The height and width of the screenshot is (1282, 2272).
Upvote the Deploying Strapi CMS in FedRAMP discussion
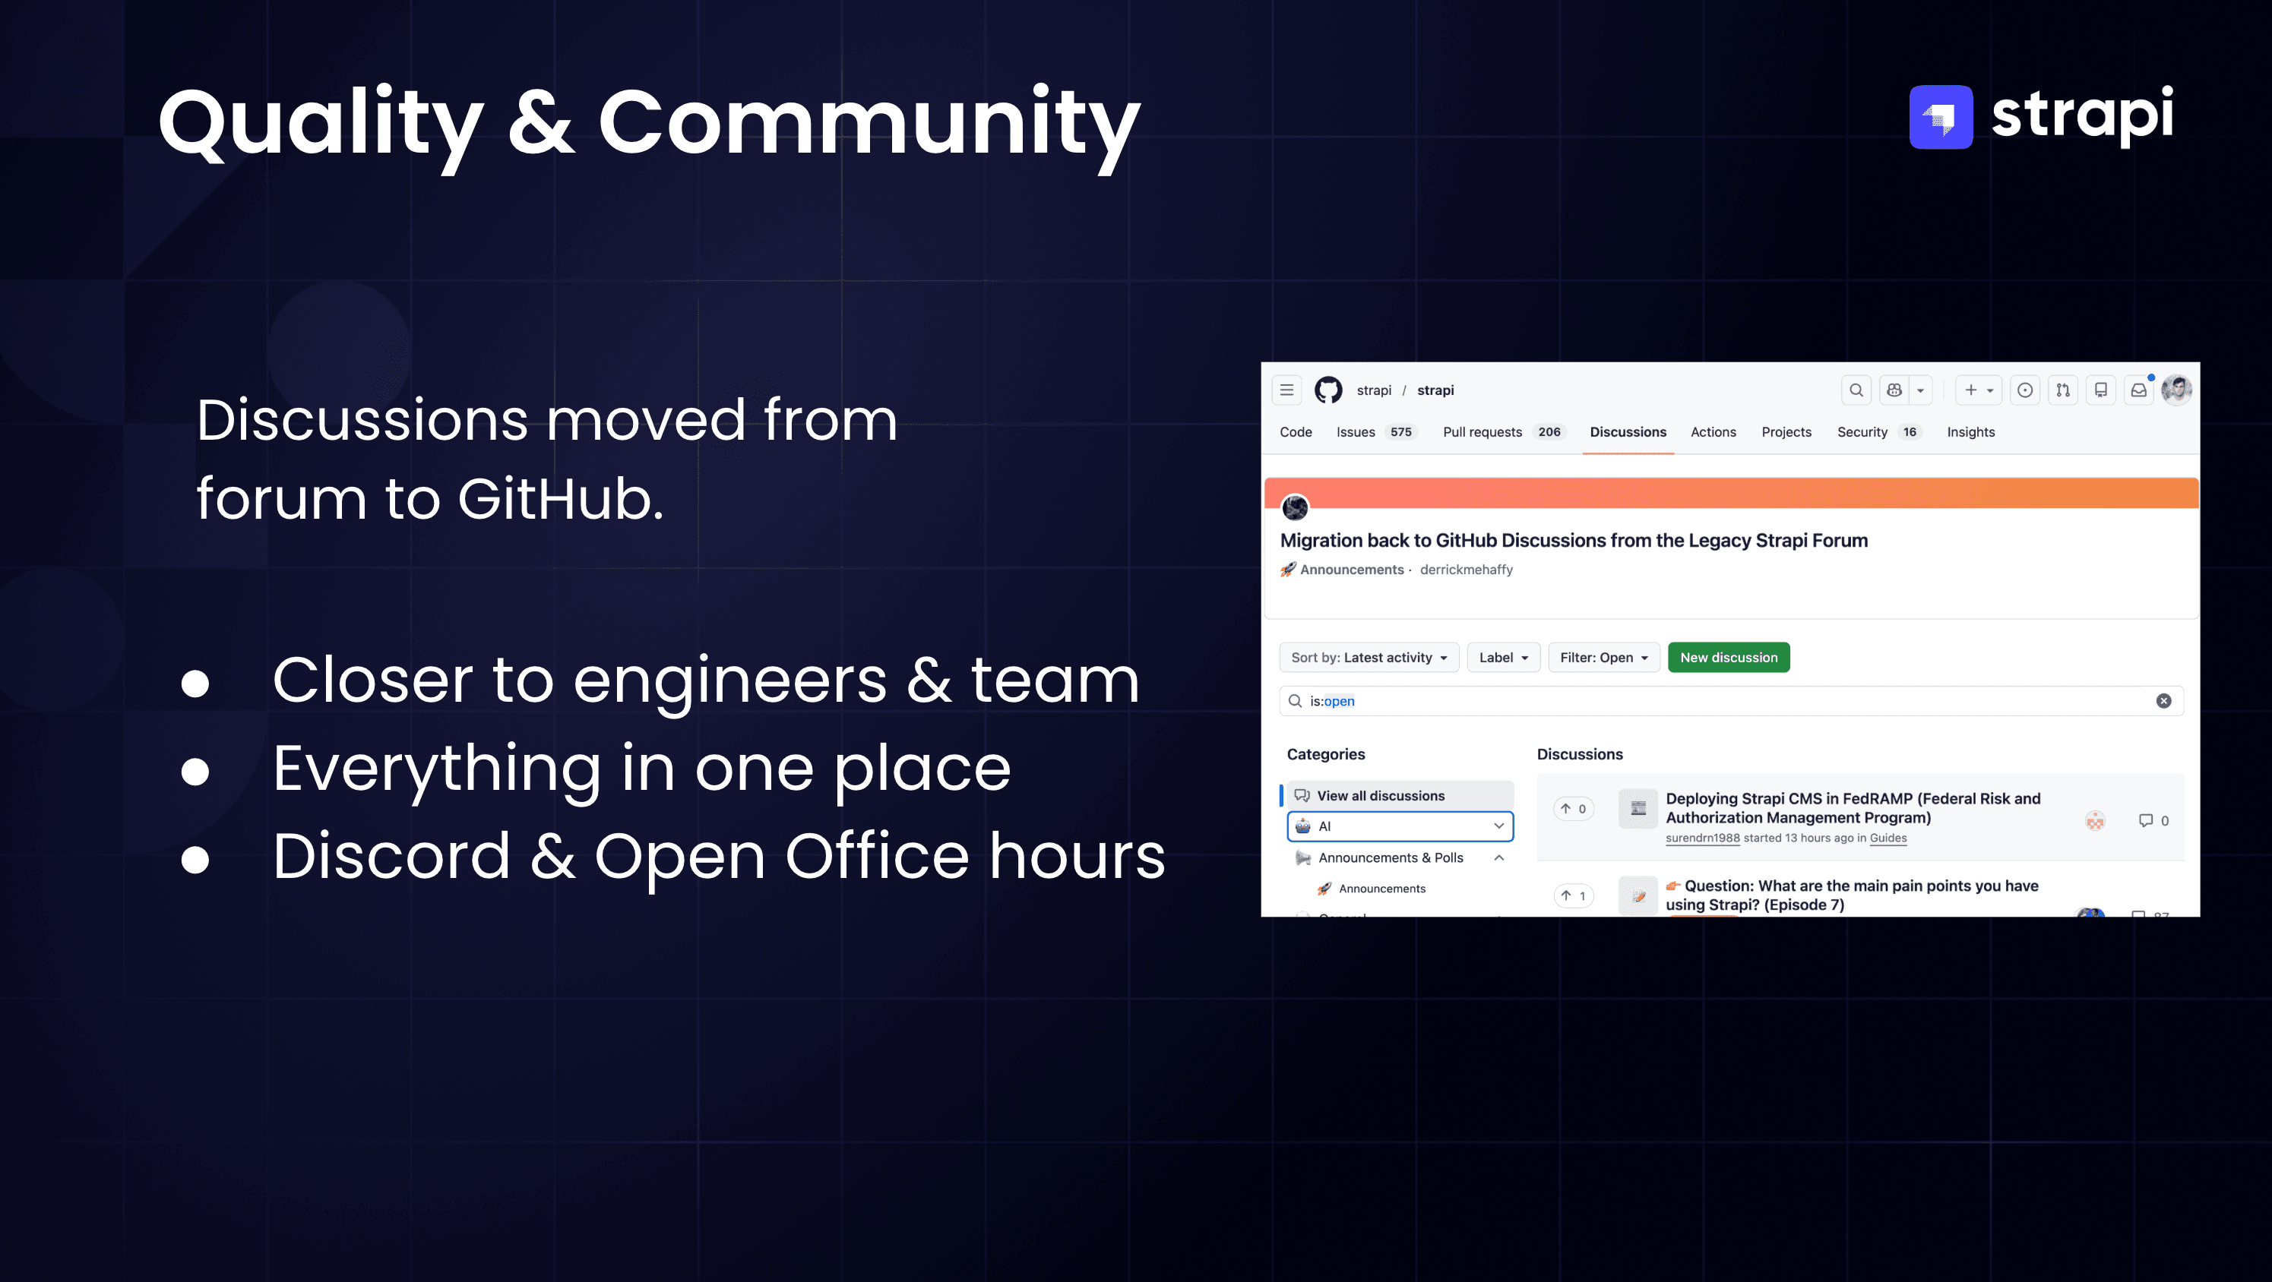point(1574,809)
